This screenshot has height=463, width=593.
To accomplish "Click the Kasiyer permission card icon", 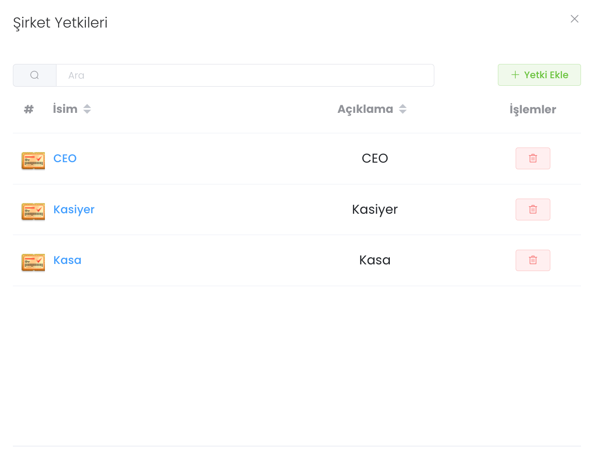I will (33, 212).
